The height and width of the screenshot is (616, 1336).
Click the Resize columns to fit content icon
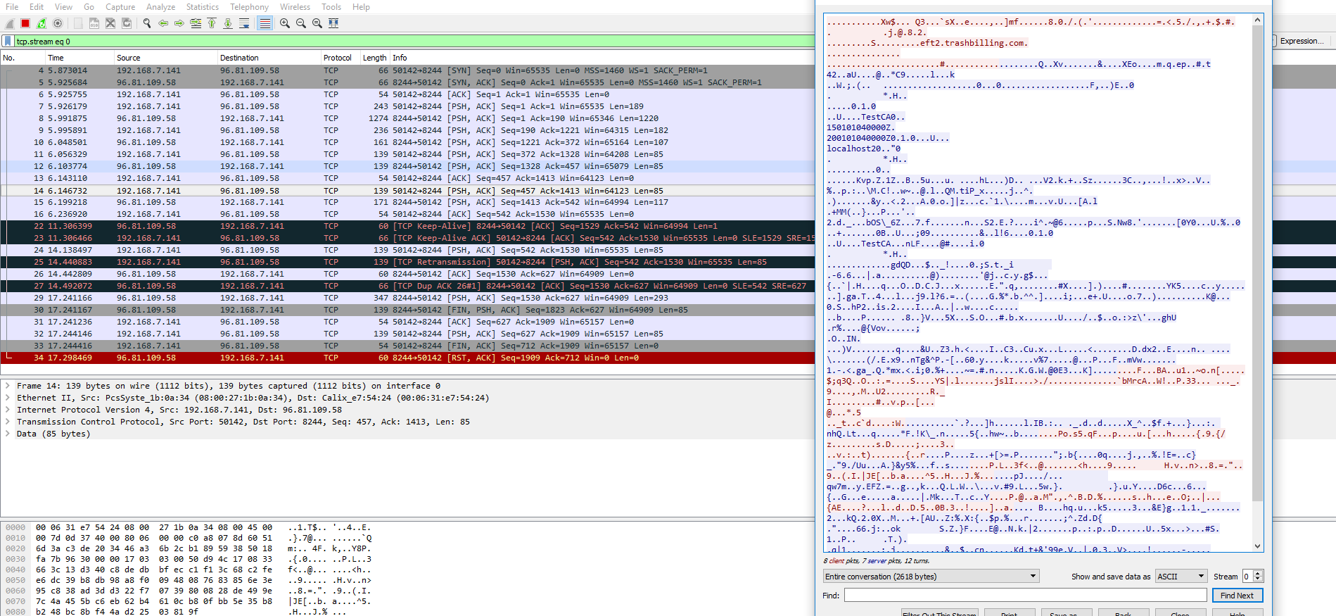pyautogui.click(x=333, y=23)
